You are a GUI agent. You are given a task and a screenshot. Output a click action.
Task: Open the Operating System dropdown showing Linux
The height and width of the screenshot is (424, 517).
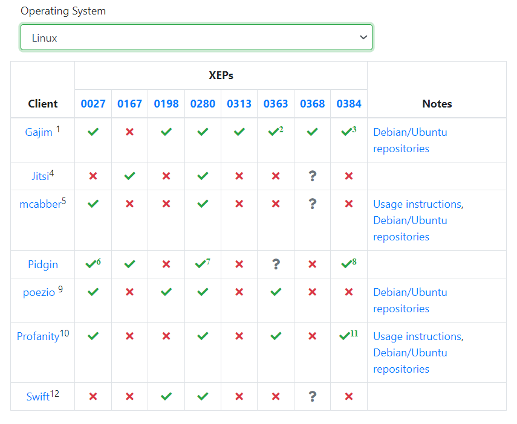tap(196, 37)
